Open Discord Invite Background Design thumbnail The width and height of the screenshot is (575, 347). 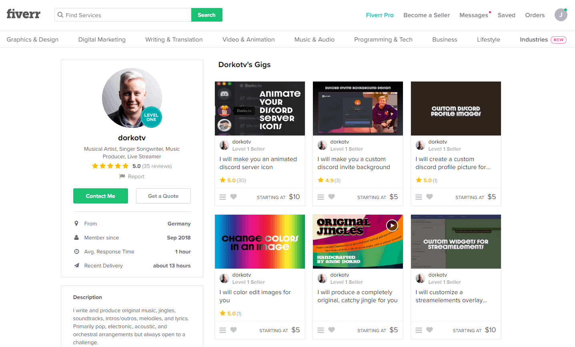point(358,108)
